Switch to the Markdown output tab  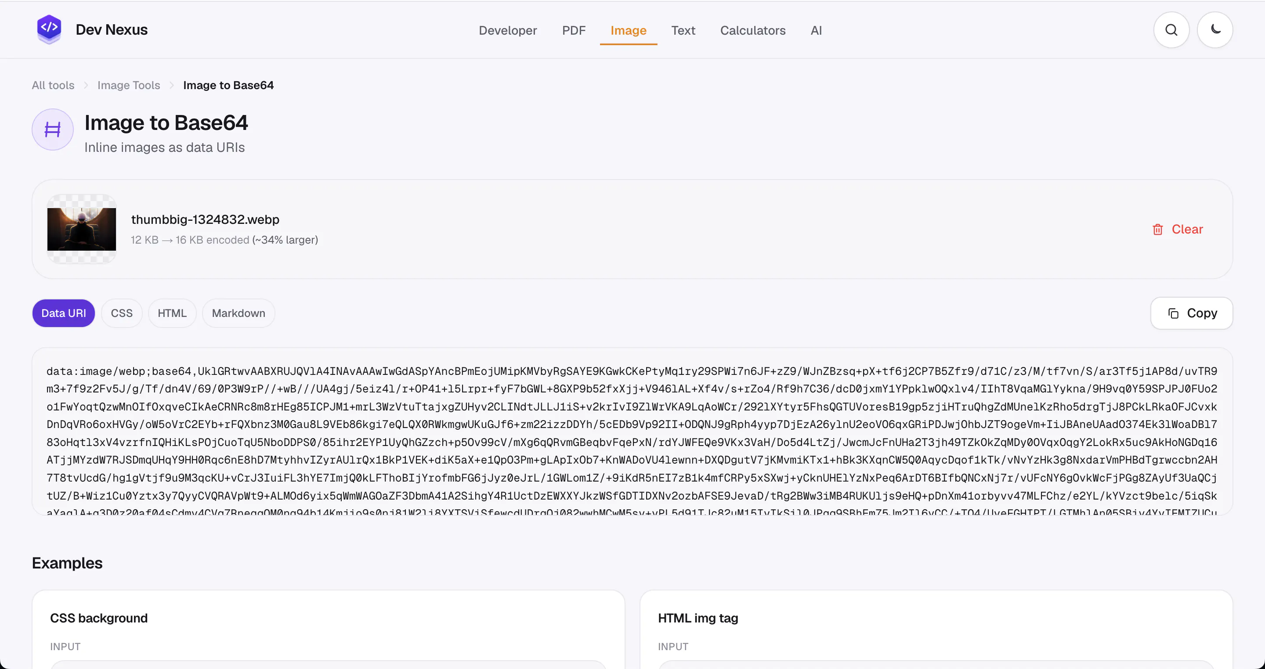(238, 313)
